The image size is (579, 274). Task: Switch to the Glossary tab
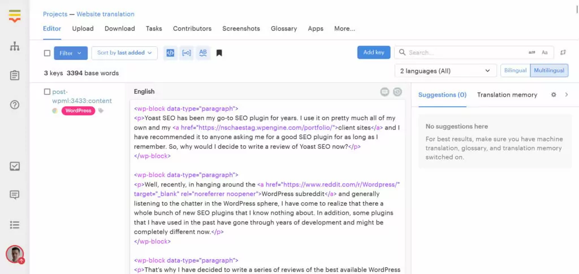pos(284,28)
